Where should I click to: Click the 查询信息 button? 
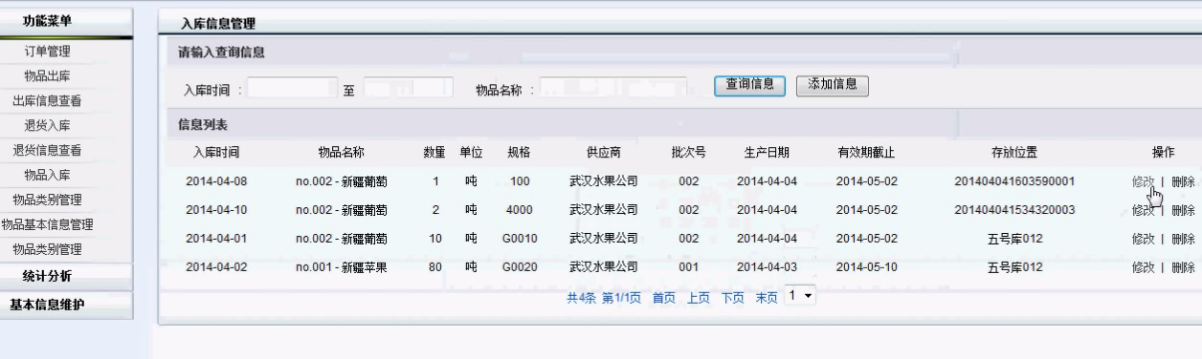click(750, 85)
